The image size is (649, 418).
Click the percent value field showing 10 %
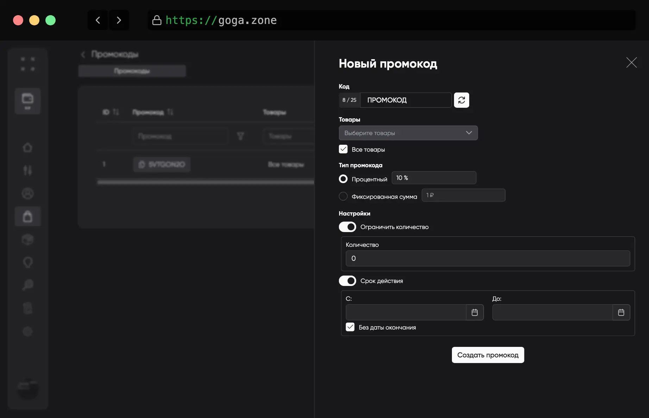(x=434, y=178)
